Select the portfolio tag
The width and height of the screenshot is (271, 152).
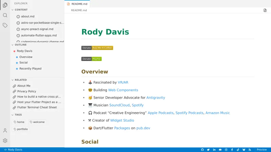21,129
